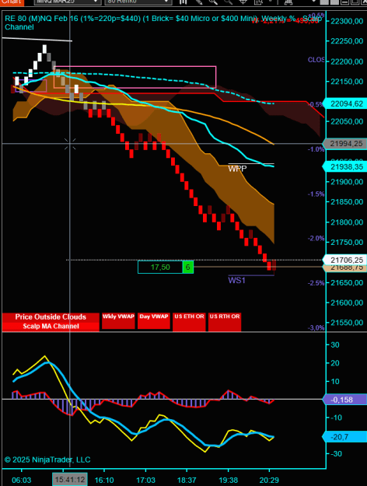Open the MNQ MAR25 instrument dropdown
Image resolution: width=367 pixels, height=486 pixels.
[x=68, y=2]
